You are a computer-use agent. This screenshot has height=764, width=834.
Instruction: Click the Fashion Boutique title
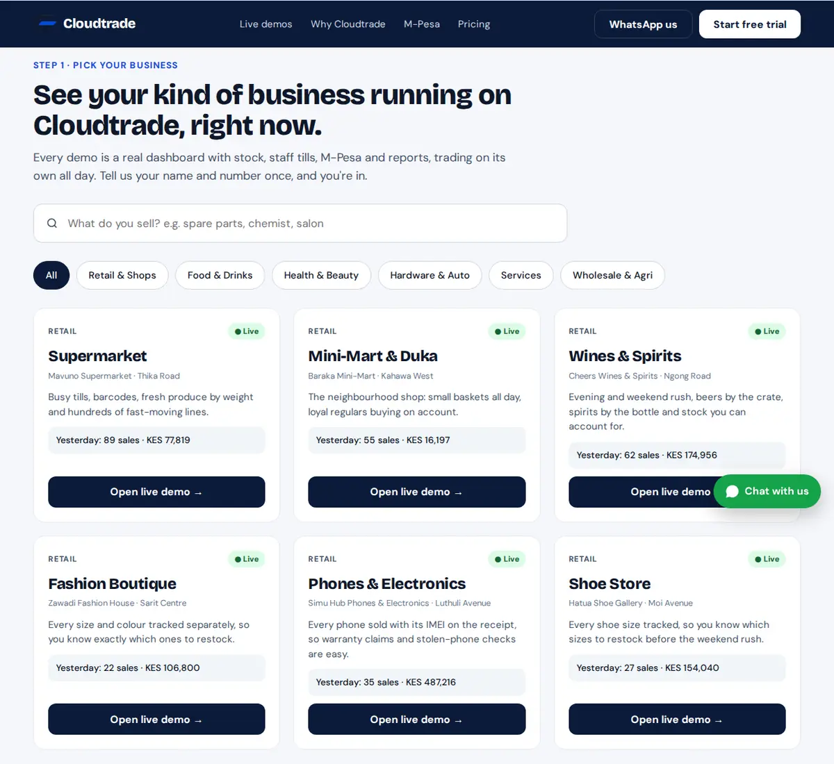[112, 584]
